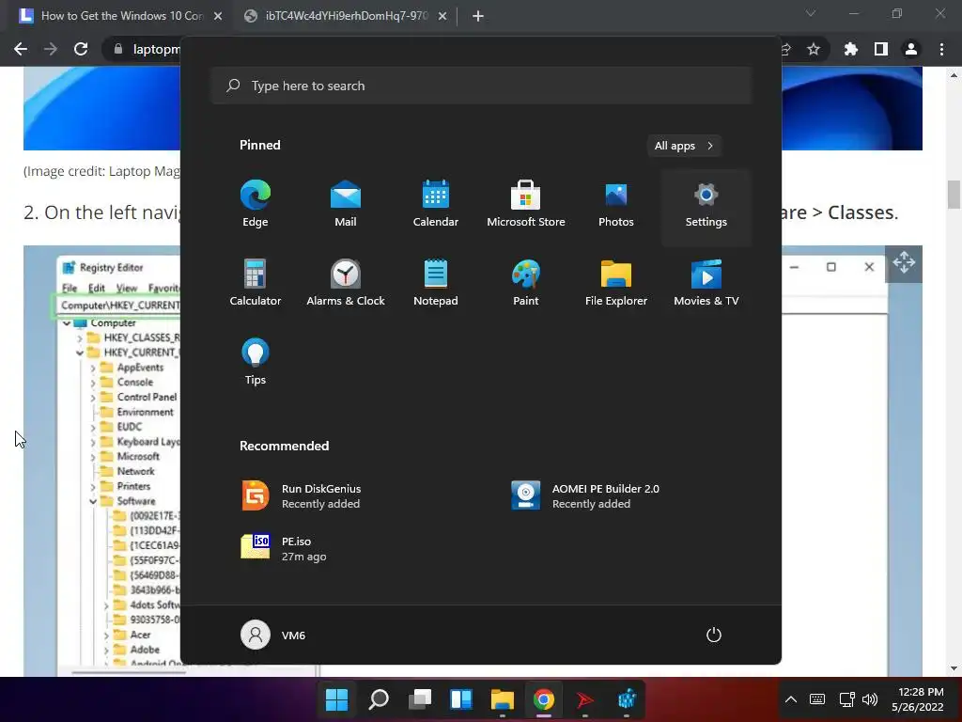Image resolution: width=962 pixels, height=722 pixels.
Task: Open the Tips app
Action: pyautogui.click(x=256, y=362)
